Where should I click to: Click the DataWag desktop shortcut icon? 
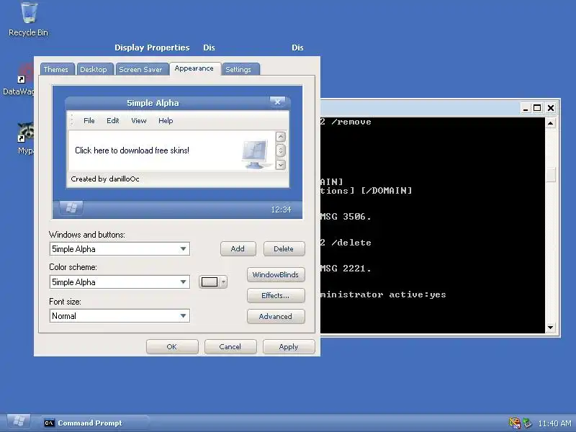pos(25,73)
